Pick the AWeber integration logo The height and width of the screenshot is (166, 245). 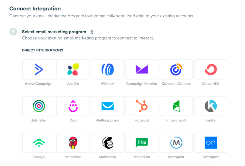108,69
